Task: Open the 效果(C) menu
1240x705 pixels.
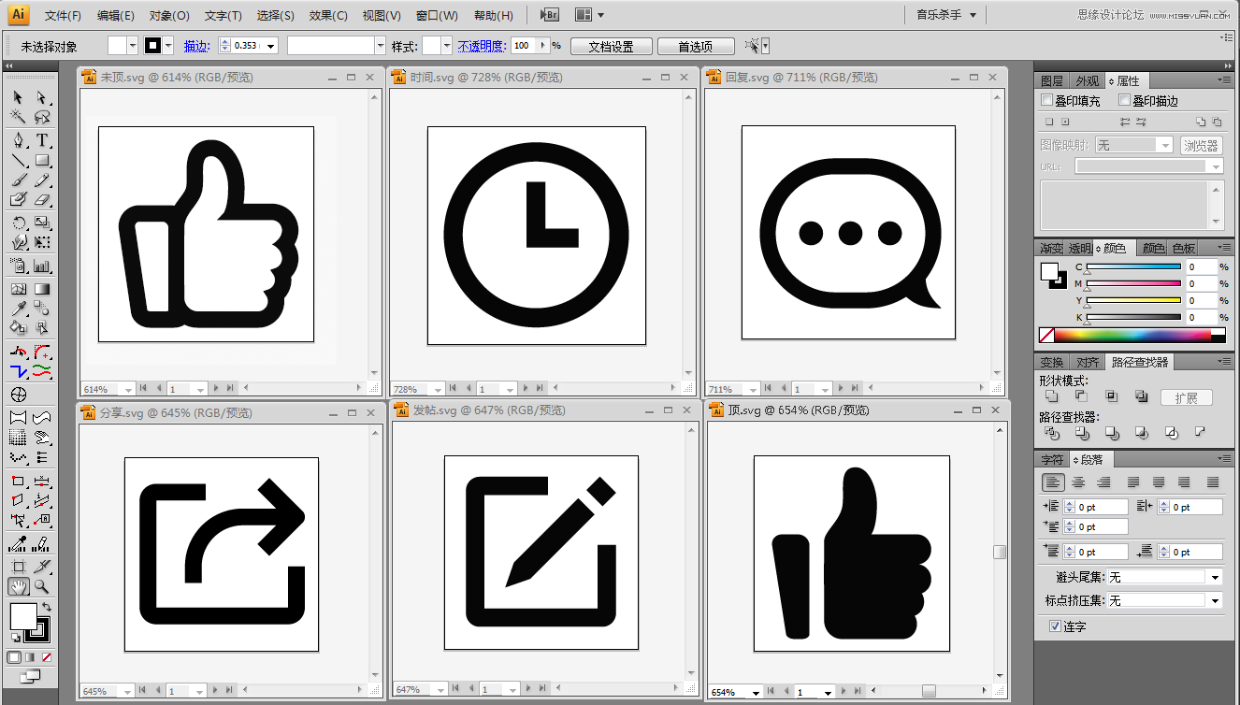Action: (328, 16)
